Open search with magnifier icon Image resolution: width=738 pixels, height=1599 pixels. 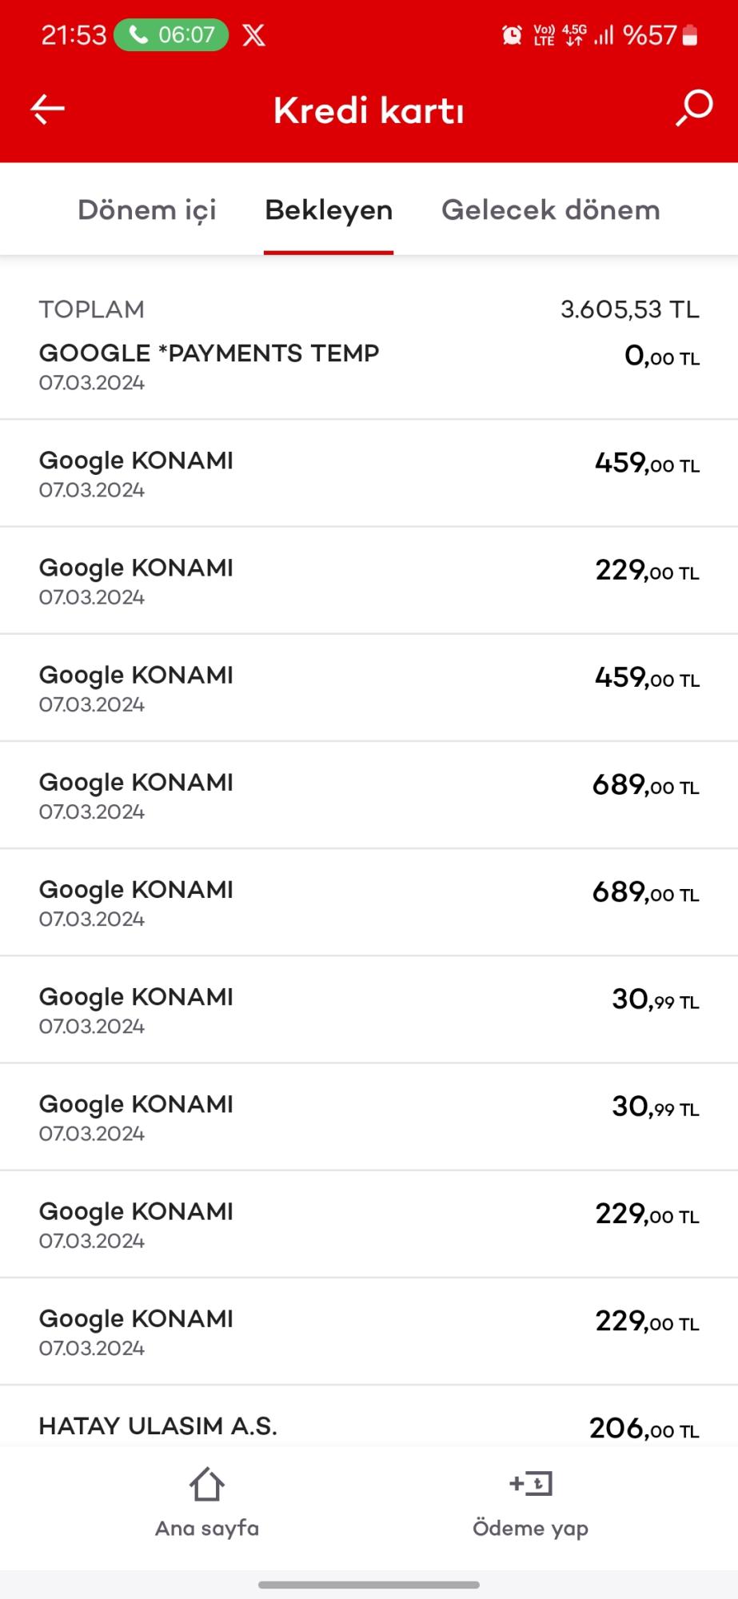694,108
